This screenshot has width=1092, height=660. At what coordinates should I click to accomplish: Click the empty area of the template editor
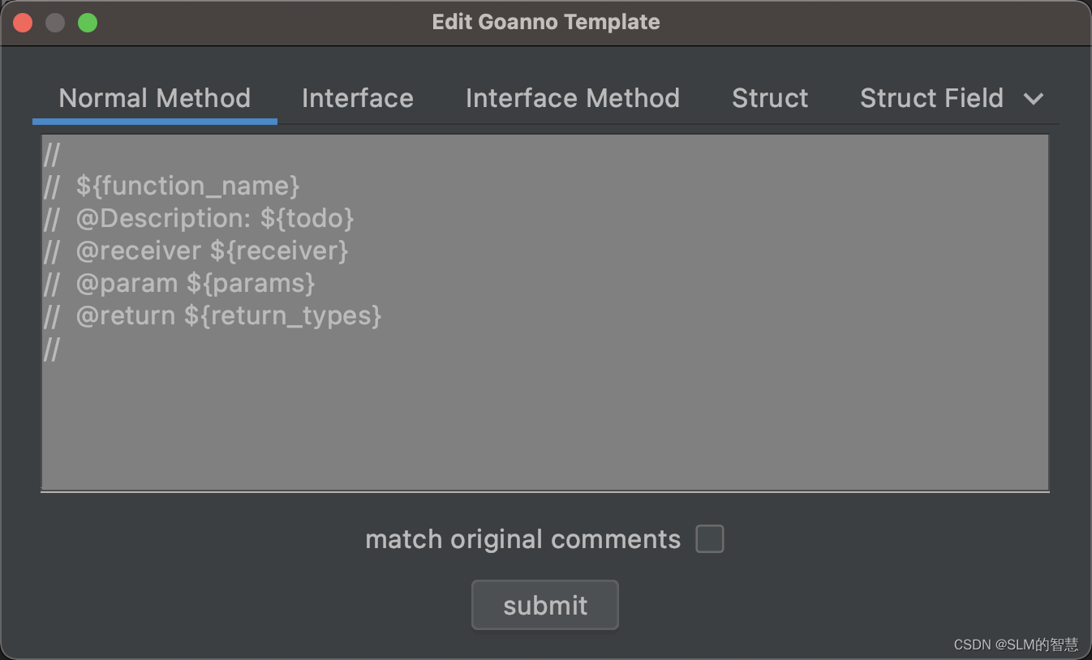pos(545,426)
